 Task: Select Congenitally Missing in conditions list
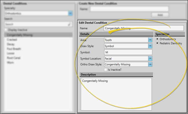(x=38, y=35)
